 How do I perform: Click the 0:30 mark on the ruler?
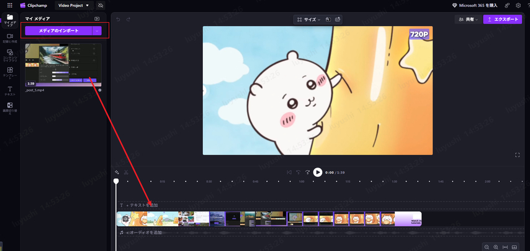click(209, 182)
